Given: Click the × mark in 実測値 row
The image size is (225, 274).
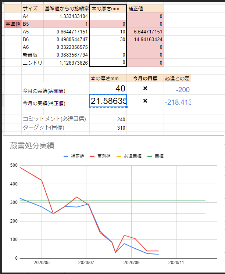Looking at the screenshot, I should [x=145, y=89].
